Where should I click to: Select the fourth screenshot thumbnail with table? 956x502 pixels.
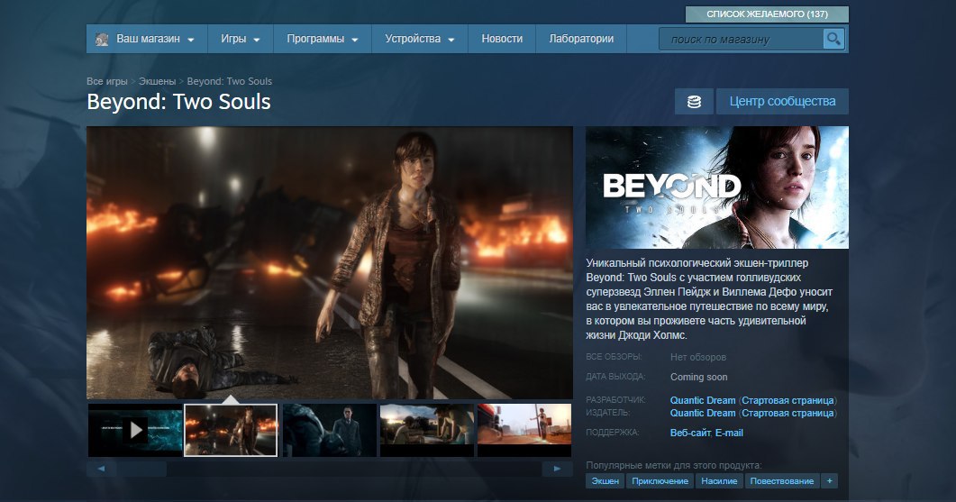(427, 430)
